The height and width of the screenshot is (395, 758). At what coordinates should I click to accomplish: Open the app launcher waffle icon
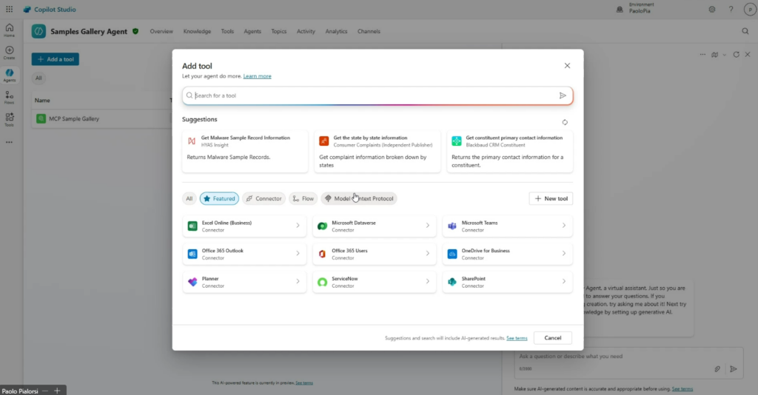pyautogui.click(x=9, y=9)
